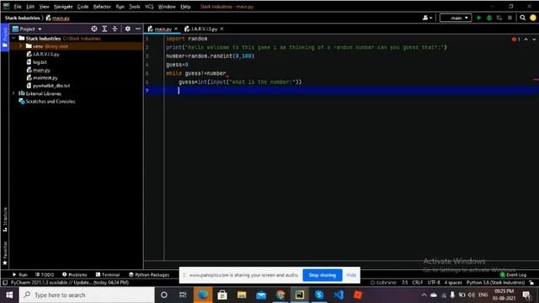Image resolution: width=539 pixels, height=303 pixels.
Task: Toggle the Structure tool window side tab
Action: [5, 220]
